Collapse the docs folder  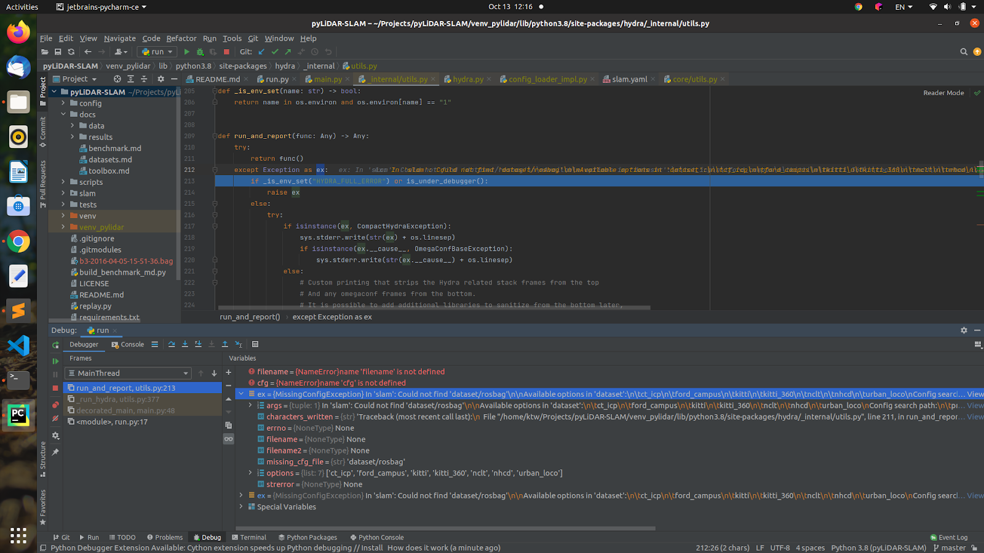pyautogui.click(x=63, y=114)
